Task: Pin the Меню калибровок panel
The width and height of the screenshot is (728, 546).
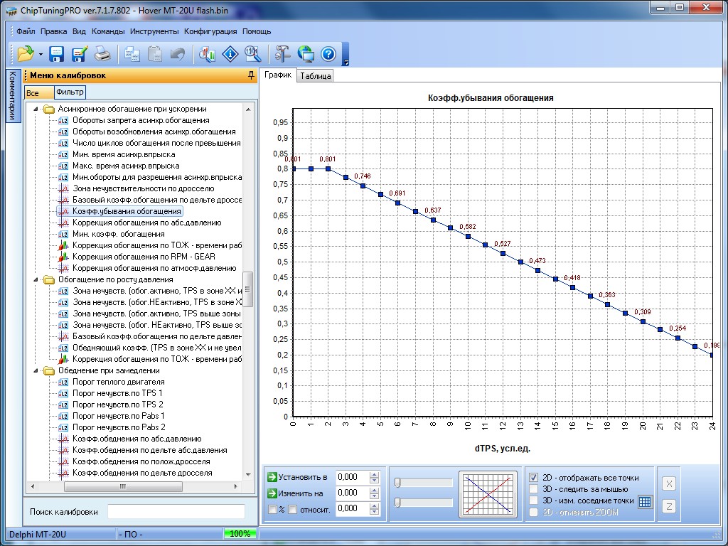Action: tap(250, 75)
